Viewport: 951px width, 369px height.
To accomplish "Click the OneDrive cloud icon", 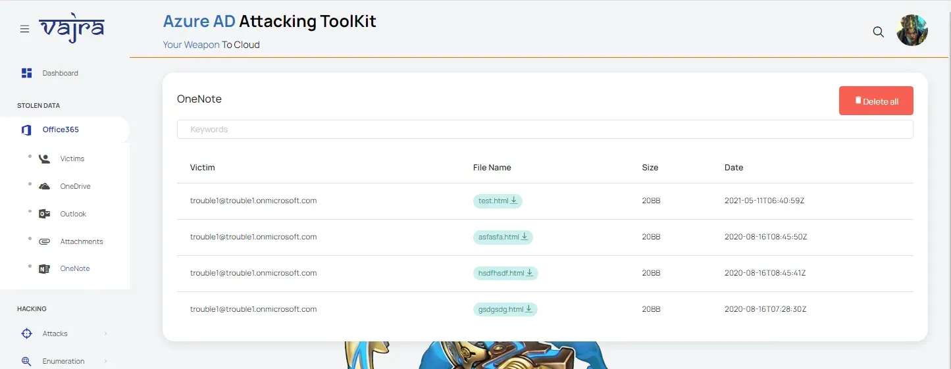I will 44,186.
